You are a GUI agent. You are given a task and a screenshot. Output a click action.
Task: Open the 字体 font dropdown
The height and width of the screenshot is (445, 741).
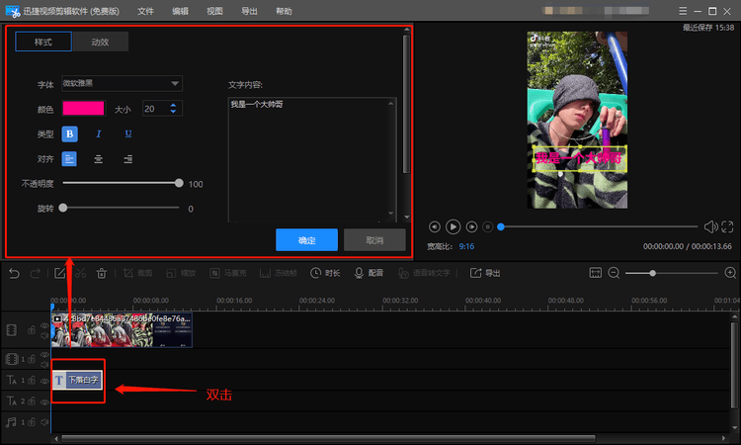(122, 84)
